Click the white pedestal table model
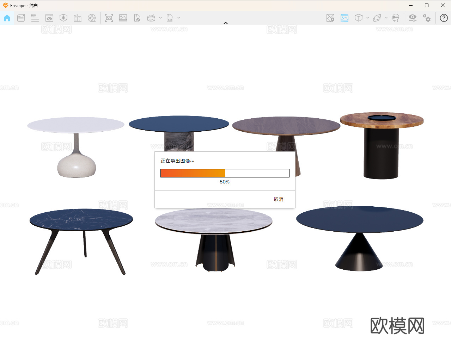The height and width of the screenshot is (363, 451). coord(76,147)
